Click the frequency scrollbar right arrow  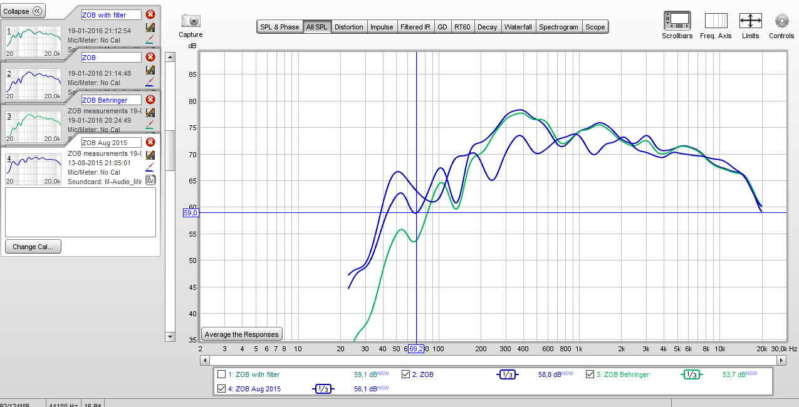click(x=781, y=361)
